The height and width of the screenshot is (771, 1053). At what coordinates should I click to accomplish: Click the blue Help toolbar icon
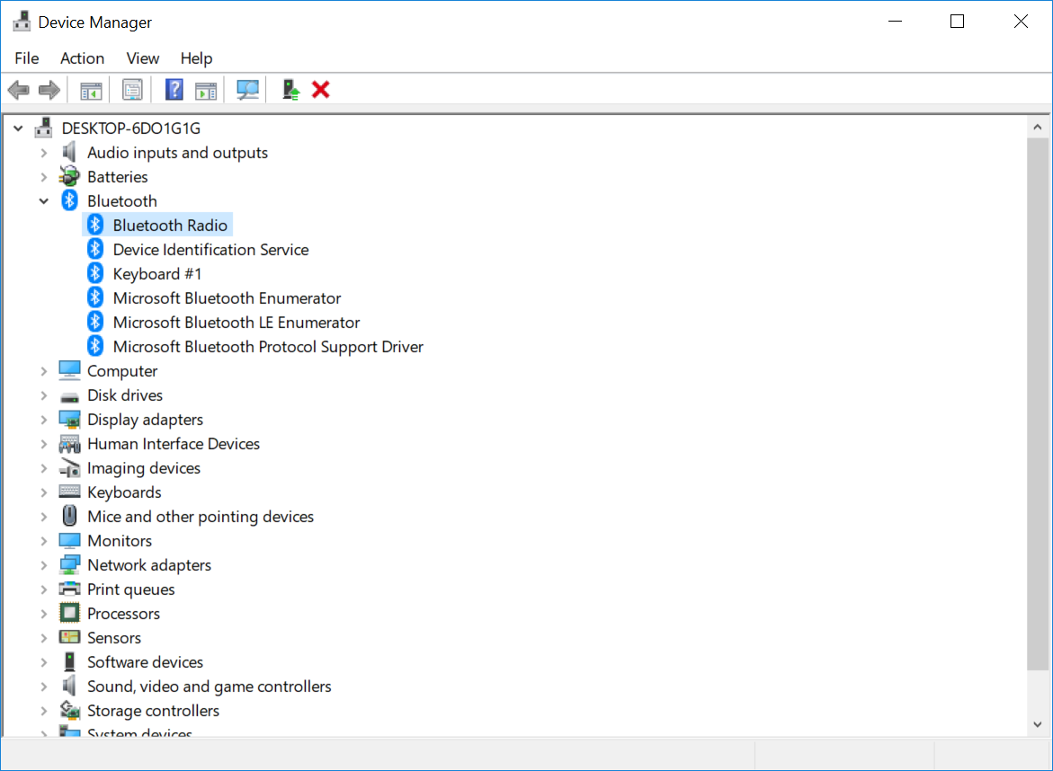click(174, 90)
